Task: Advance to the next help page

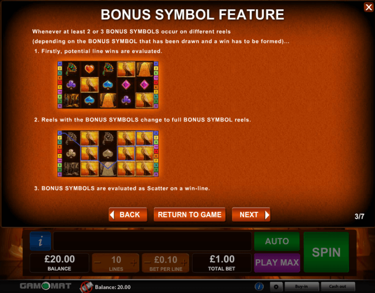Action: coord(251,215)
